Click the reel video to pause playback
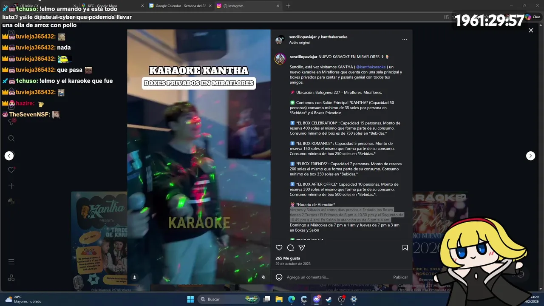Image resolution: width=544 pixels, height=306 pixels. coord(199,157)
